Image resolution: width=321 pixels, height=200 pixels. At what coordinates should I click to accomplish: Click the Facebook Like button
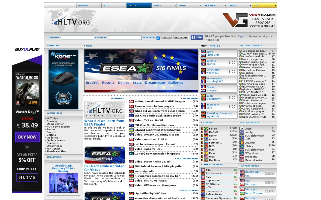(197, 37)
